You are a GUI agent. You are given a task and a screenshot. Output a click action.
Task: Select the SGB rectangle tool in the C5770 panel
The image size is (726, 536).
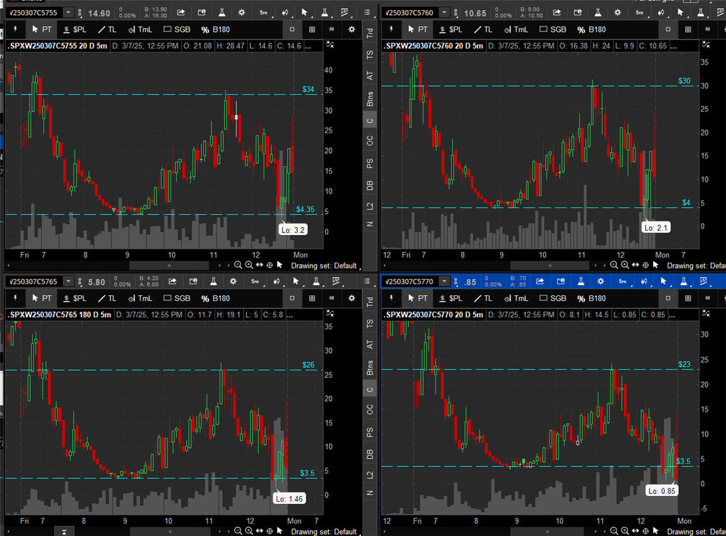point(552,298)
